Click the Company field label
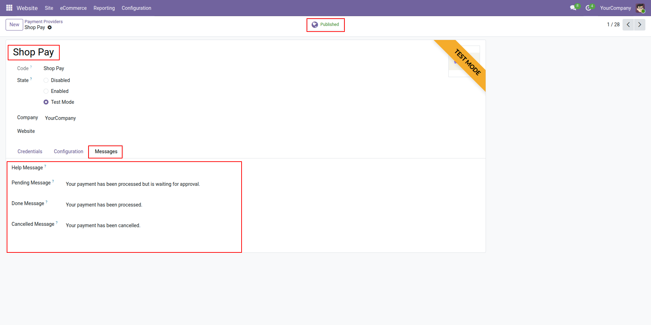The width and height of the screenshot is (651, 325). (27, 117)
